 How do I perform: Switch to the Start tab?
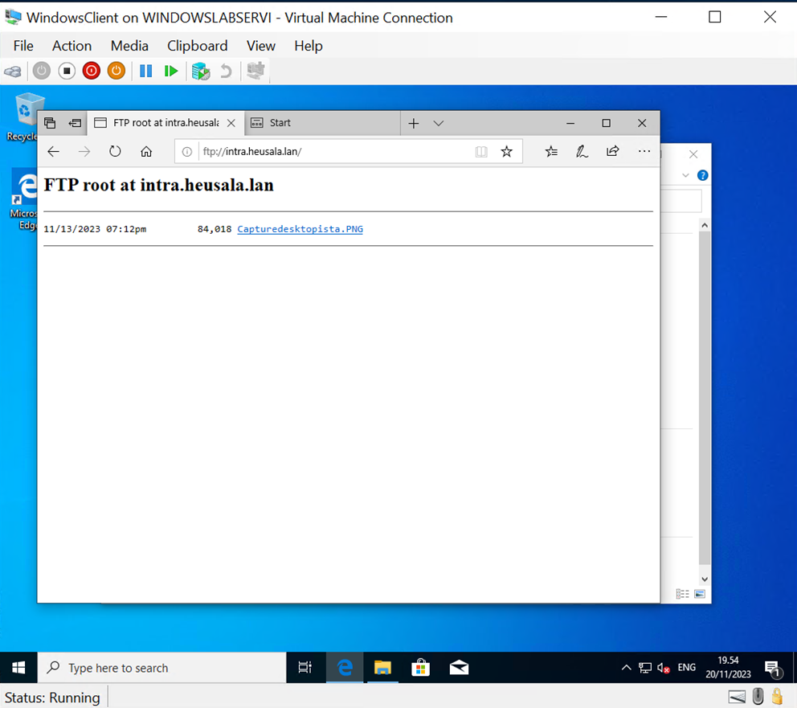(282, 123)
